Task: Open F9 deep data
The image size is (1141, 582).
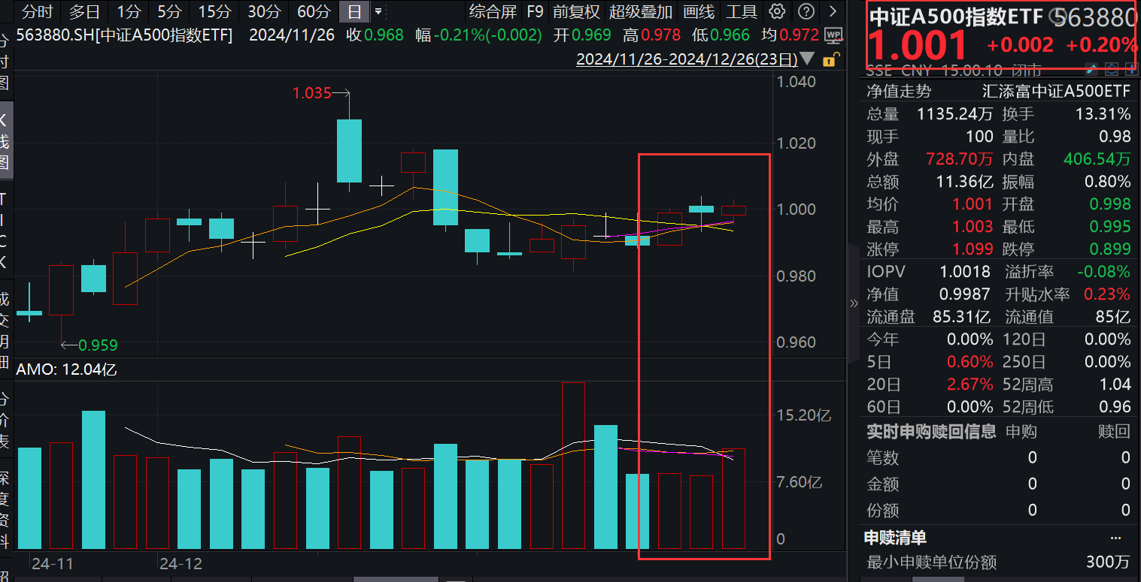Action: (x=535, y=11)
